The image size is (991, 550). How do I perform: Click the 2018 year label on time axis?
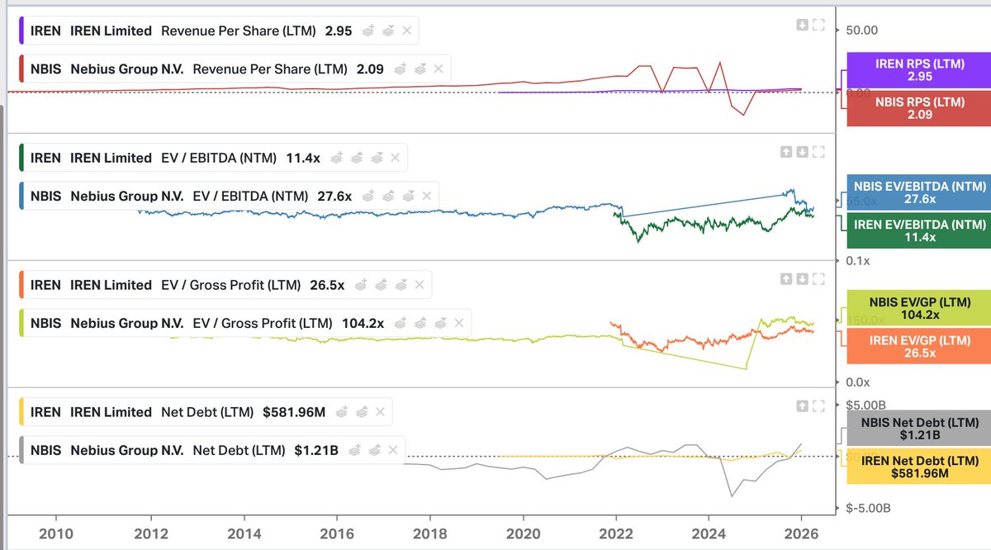[429, 533]
